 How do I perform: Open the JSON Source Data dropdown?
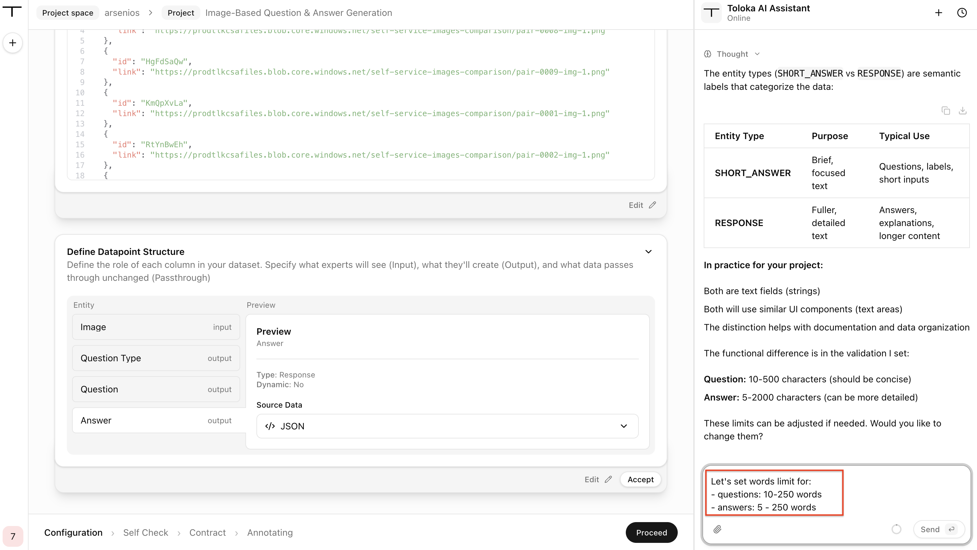pyautogui.click(x=447, y=426)
